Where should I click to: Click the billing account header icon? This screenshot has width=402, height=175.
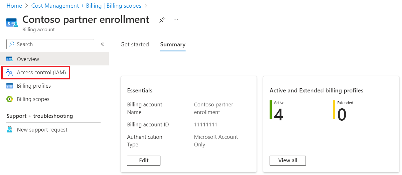12,23
